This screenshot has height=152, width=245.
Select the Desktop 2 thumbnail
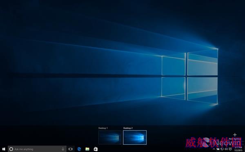pyautogui.click(x=135, y=137)
